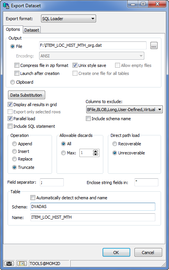This screenshot has height=270, width=169.
Task: Click the camera icon in status bar
Action: pos(9,264)
